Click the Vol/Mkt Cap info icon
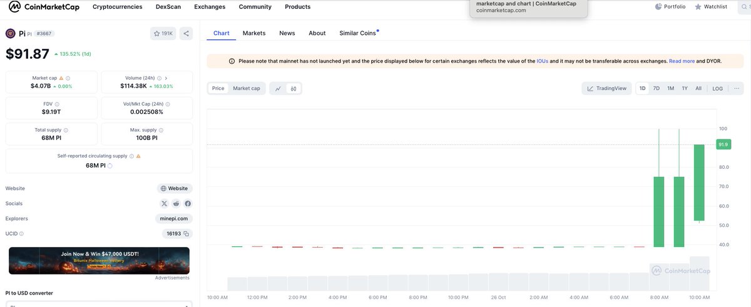Screen dimensions: 751x307 click(x=166, y=104)
